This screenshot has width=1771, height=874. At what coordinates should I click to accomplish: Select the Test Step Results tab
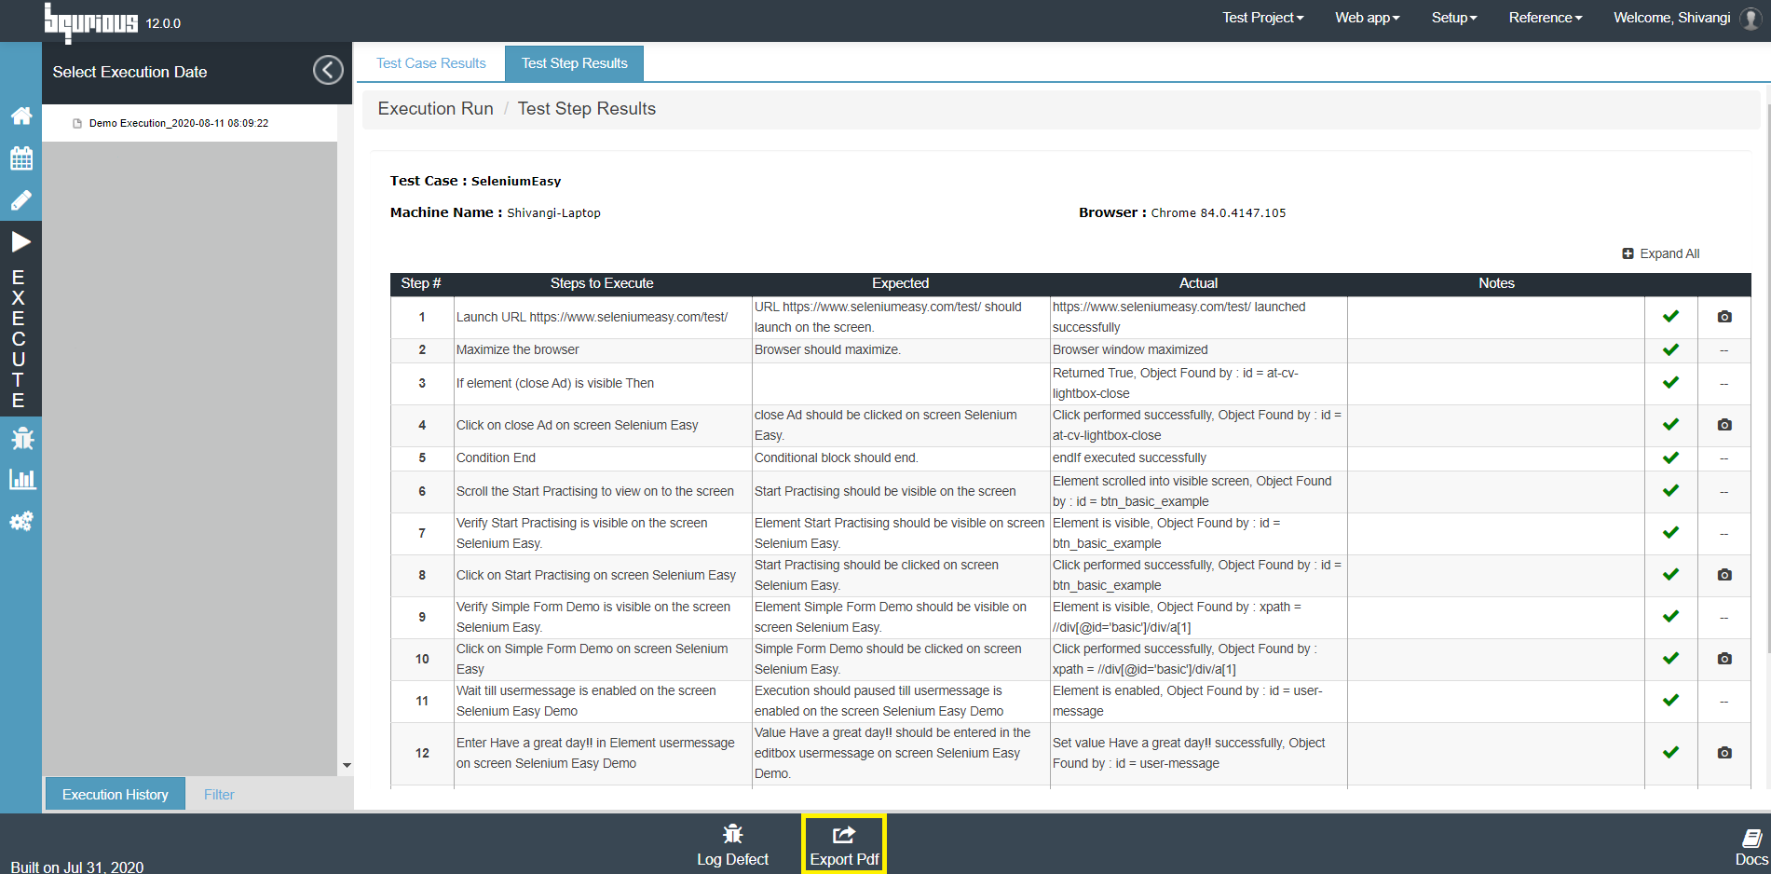575,63
